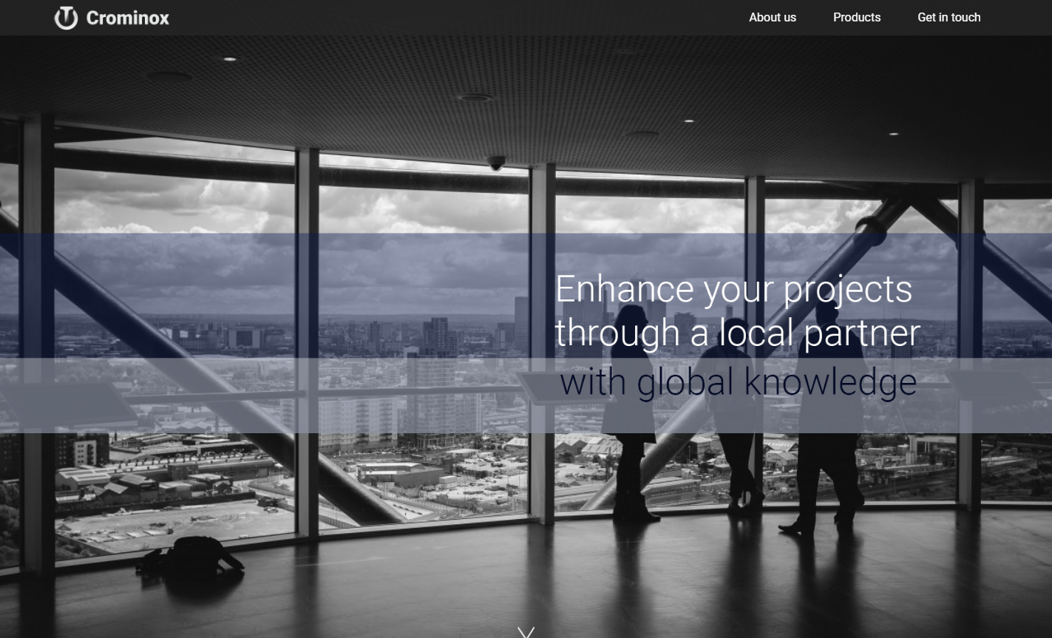Click the "through a local partner" text line
The height and width of the screenshot is (638, 1052).
[737, 333]
